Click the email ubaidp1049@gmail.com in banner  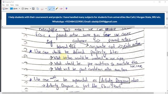pos(104,22)
